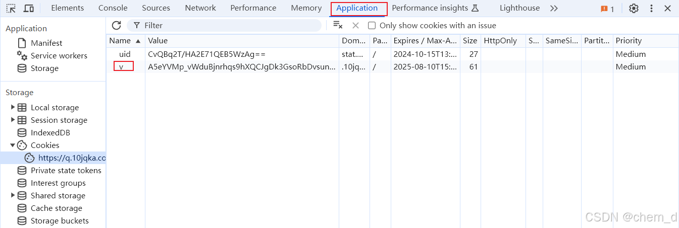Clear all cookies using the toolbar icon
This screenshot has width=679, height=228.
[338, 25]
